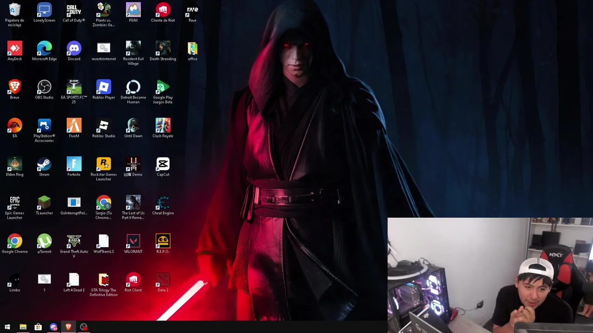Click the webcam overlay video feed
Image resolution: width=593 pixels, height=333 pixels.
[490, 275]
